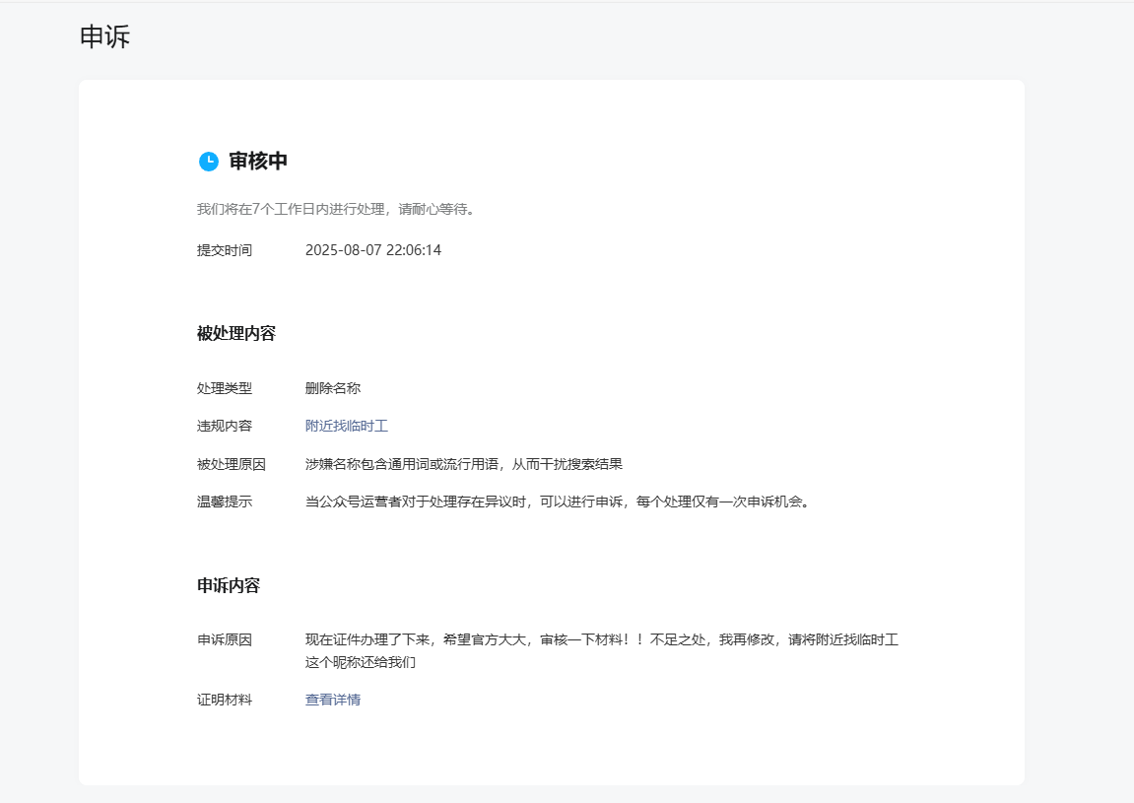Click the 被处理内容 section heading

(236, 333)
